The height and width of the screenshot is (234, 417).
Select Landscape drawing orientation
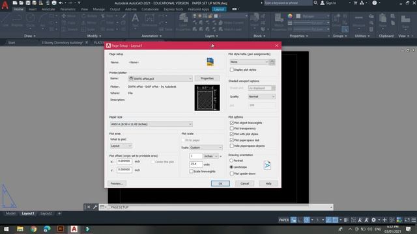[x=231, y=167]
